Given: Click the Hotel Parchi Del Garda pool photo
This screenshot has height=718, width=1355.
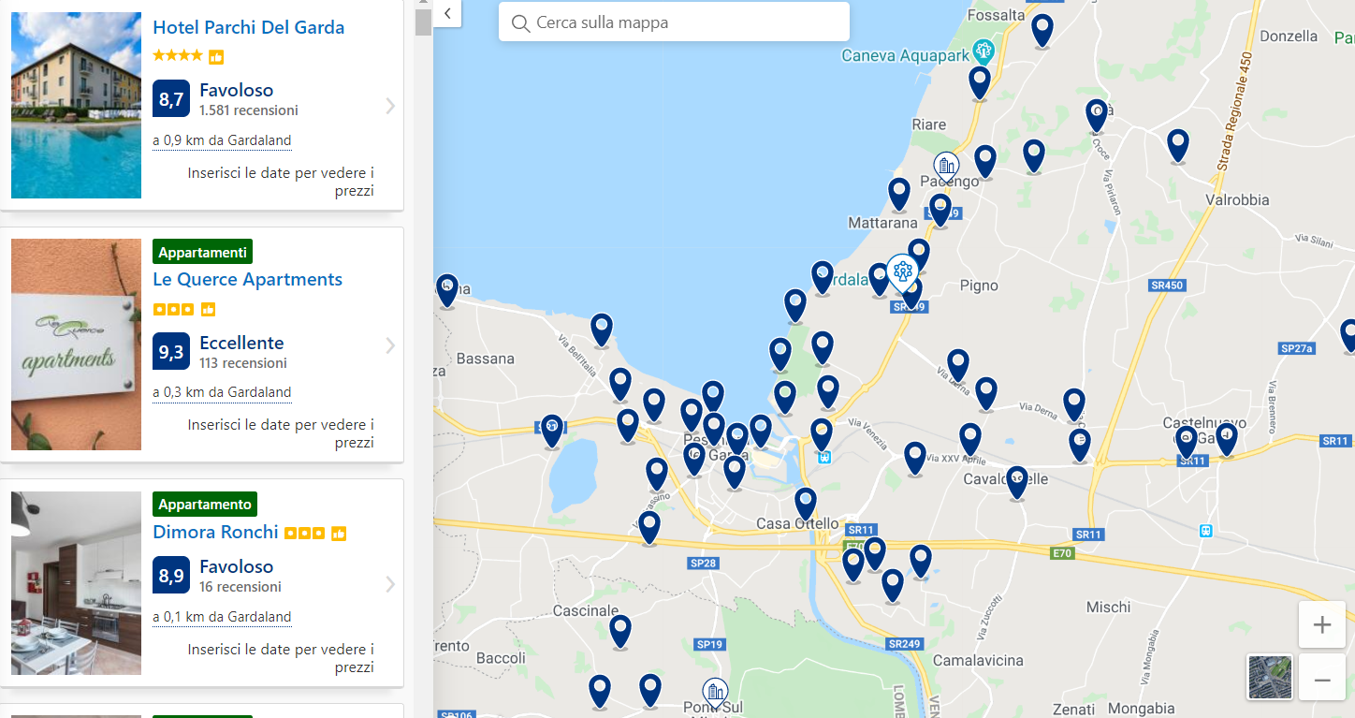Looking at the screenshot, I should (x=76, y=105).
